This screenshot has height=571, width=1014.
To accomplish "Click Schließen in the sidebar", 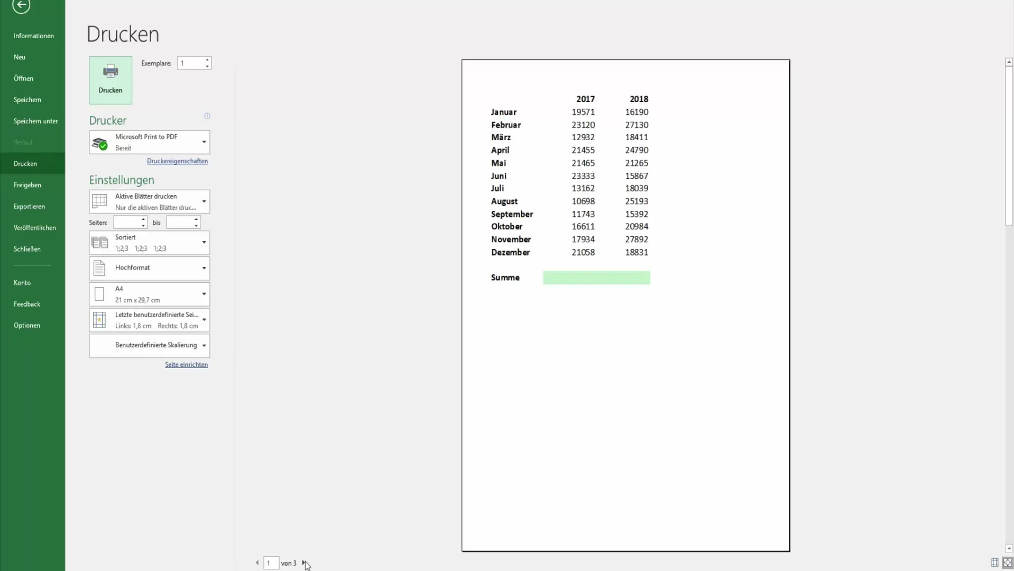I will (27, 249).
